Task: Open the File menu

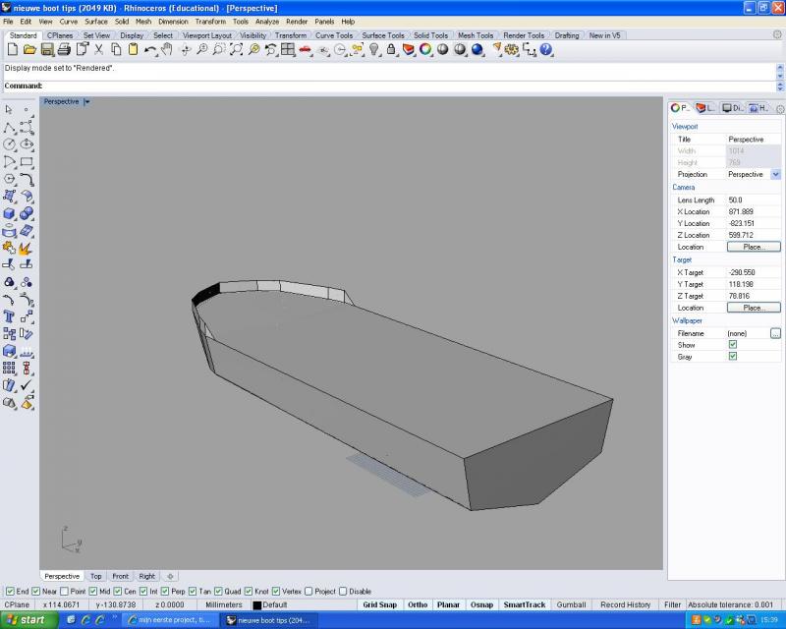Action: (8, 22)
